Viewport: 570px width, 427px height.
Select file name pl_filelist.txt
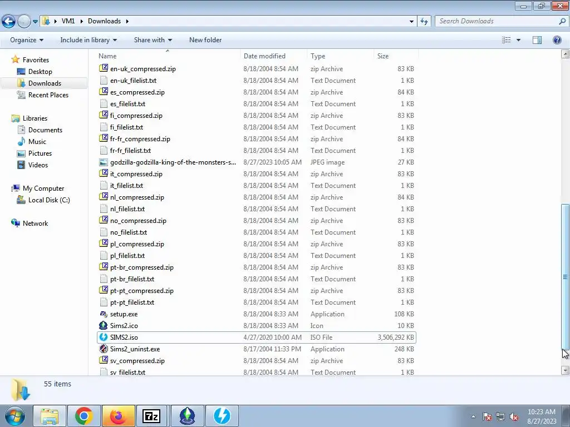click(127, 256)
